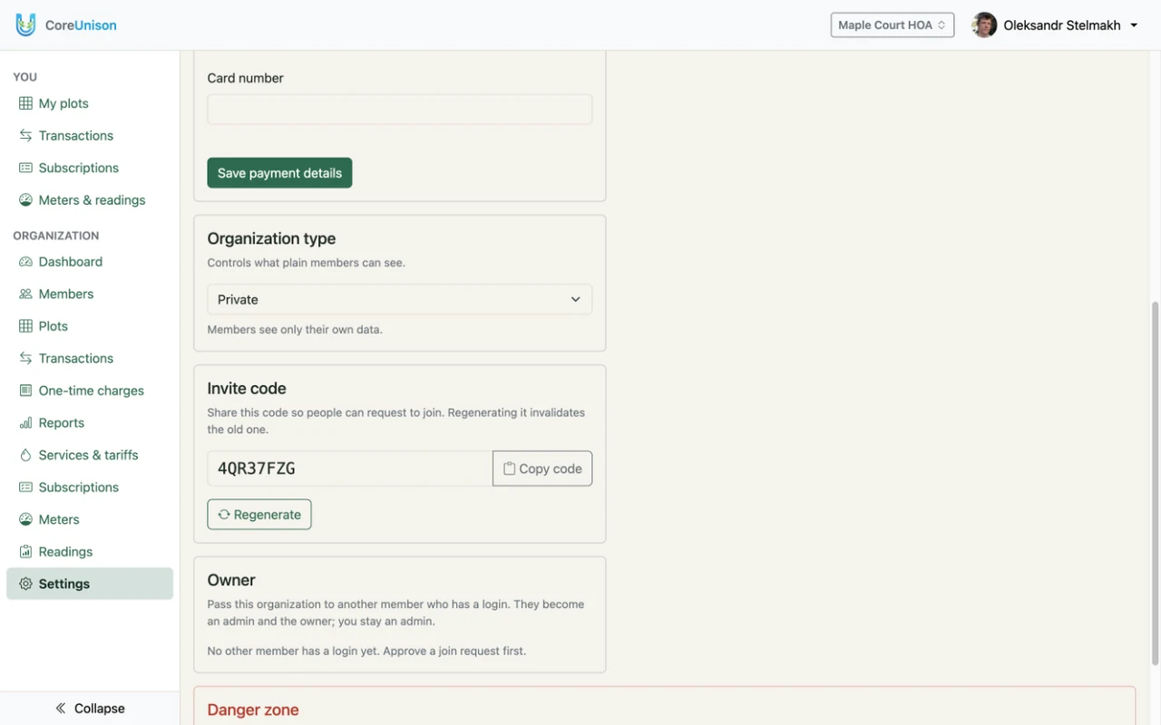Click the Invite code section heading

[247, 388]
